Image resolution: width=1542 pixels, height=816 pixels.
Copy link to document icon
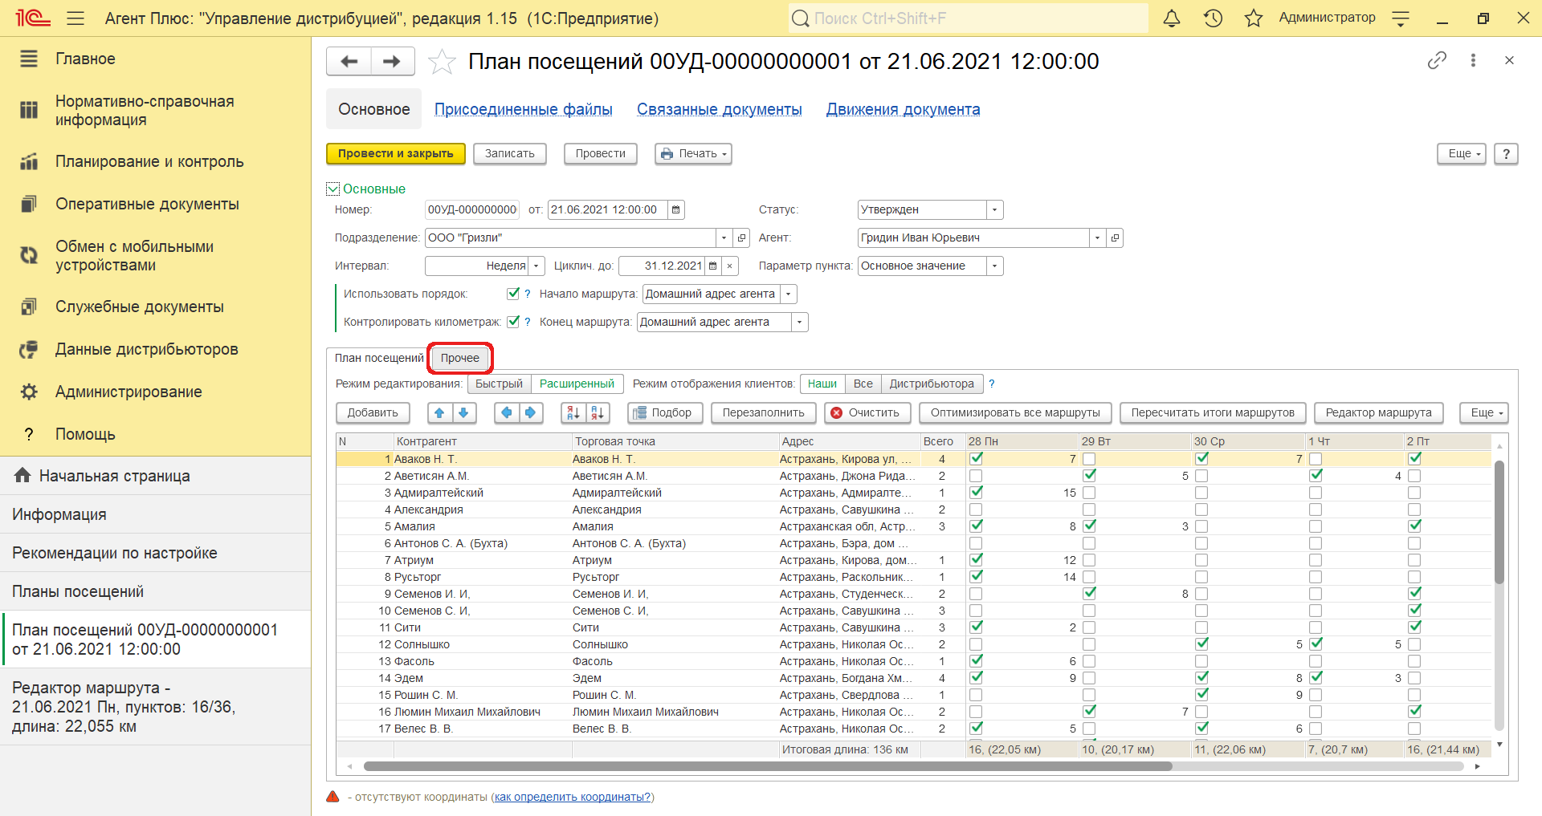point(1437,60)
